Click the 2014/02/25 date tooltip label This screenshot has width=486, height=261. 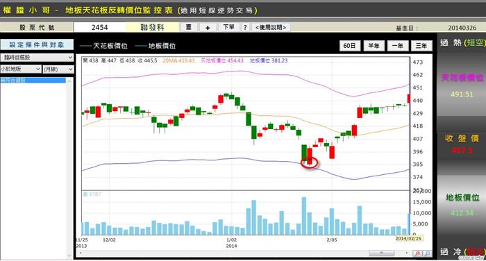pos(408,238)
